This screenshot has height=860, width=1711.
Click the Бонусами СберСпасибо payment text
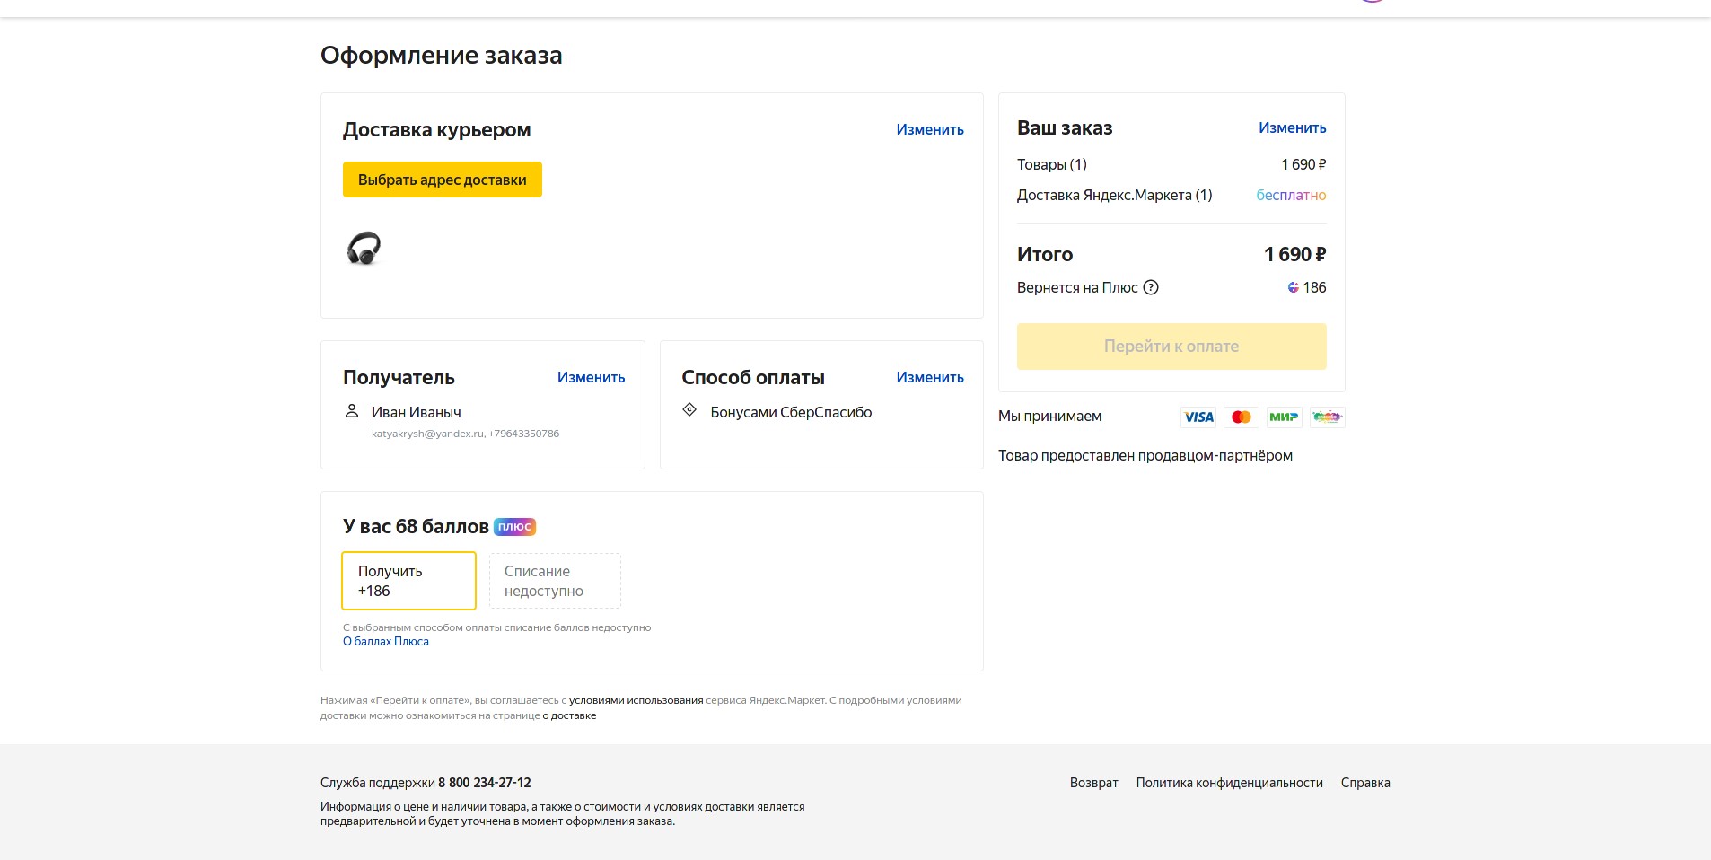[791, 412]
